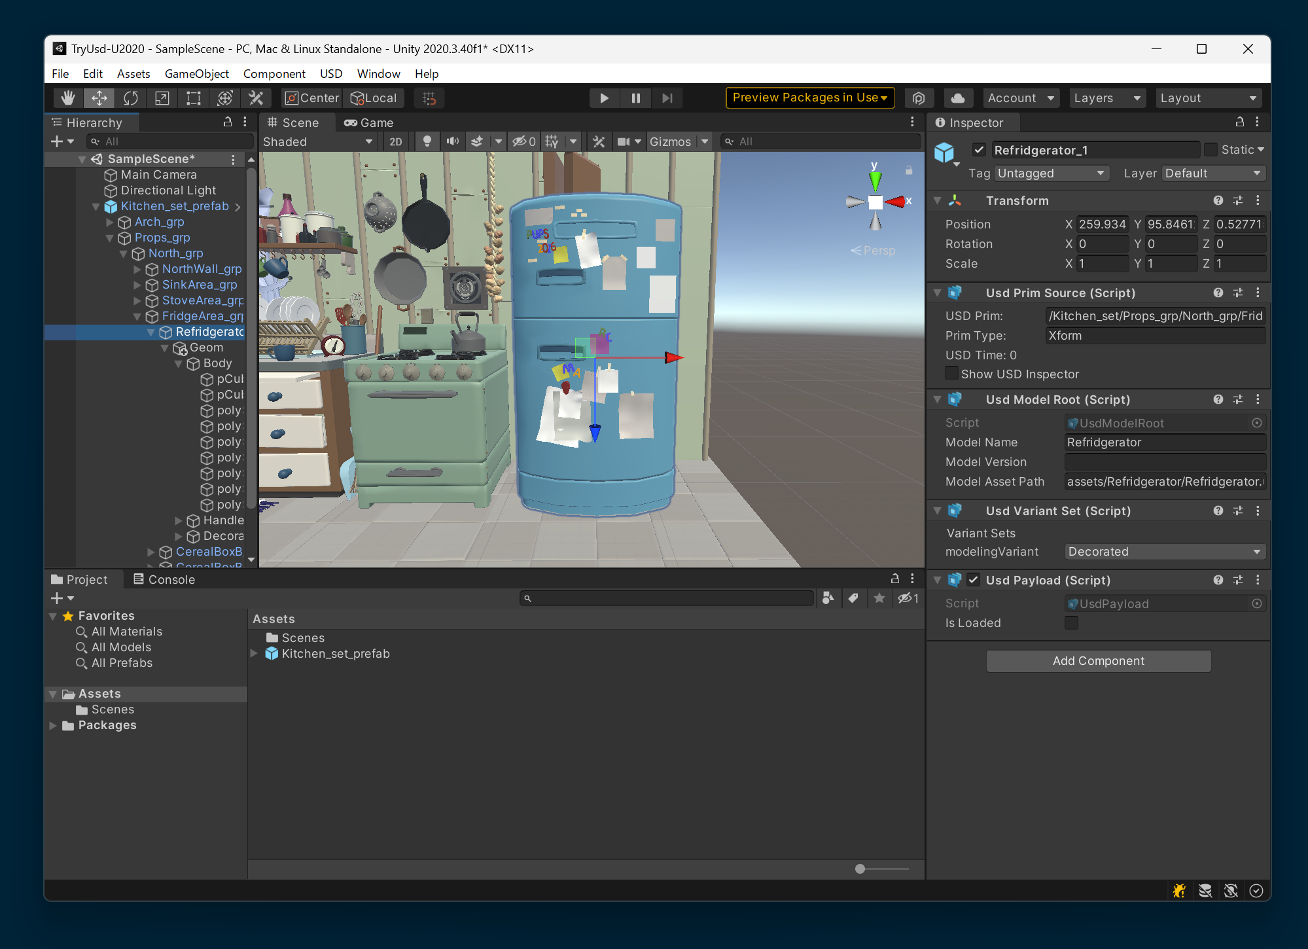Expand the Arch_grp hierarchy node
This screenshot has width=1308, height=949.
110,222
